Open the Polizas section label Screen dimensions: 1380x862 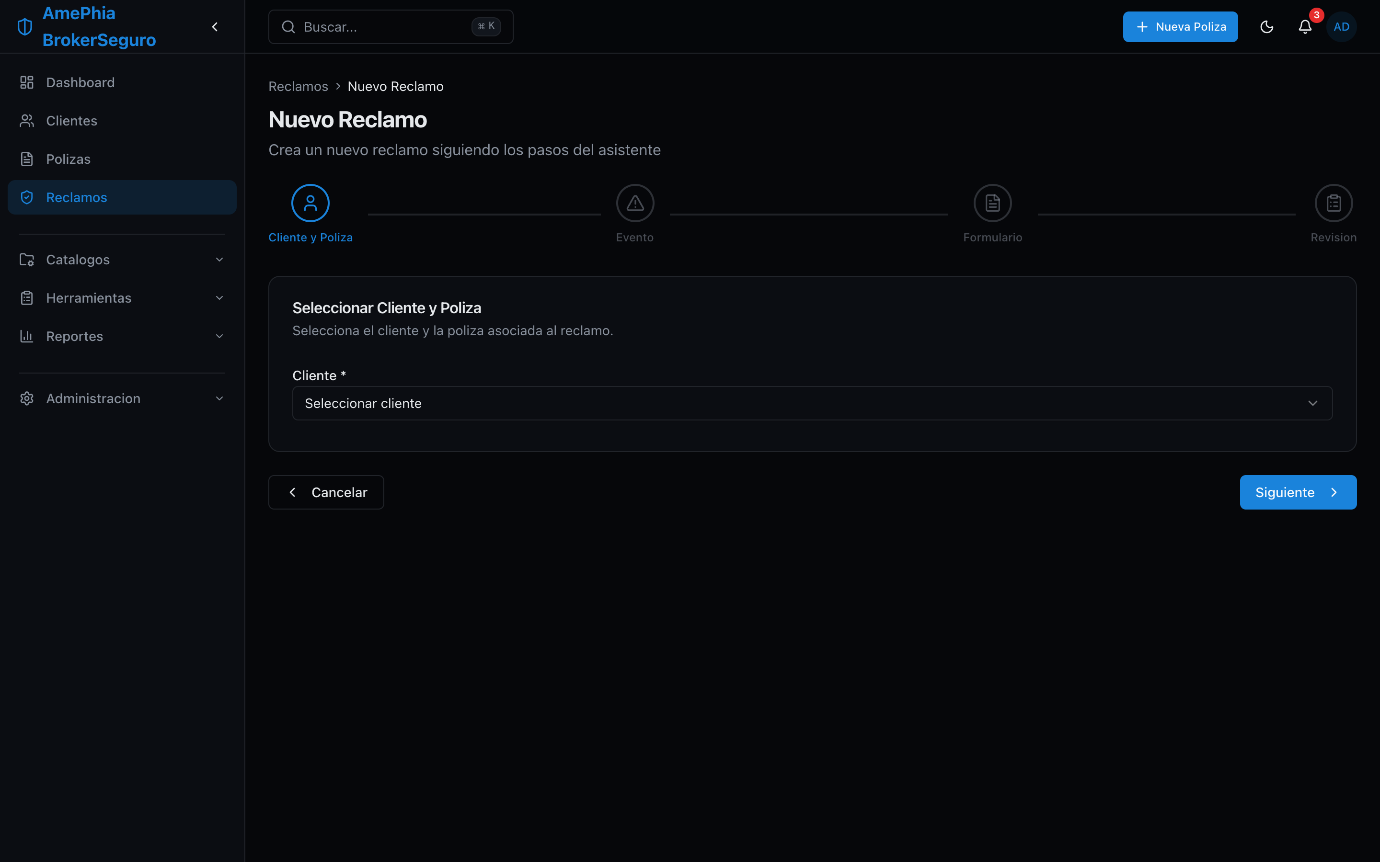click(x=69, y=159)
